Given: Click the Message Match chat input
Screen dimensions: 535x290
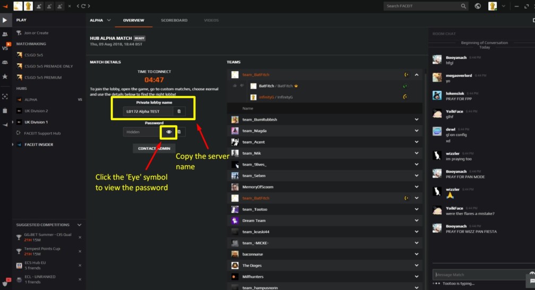Looking at the screenshot, I should pos(482,275).
